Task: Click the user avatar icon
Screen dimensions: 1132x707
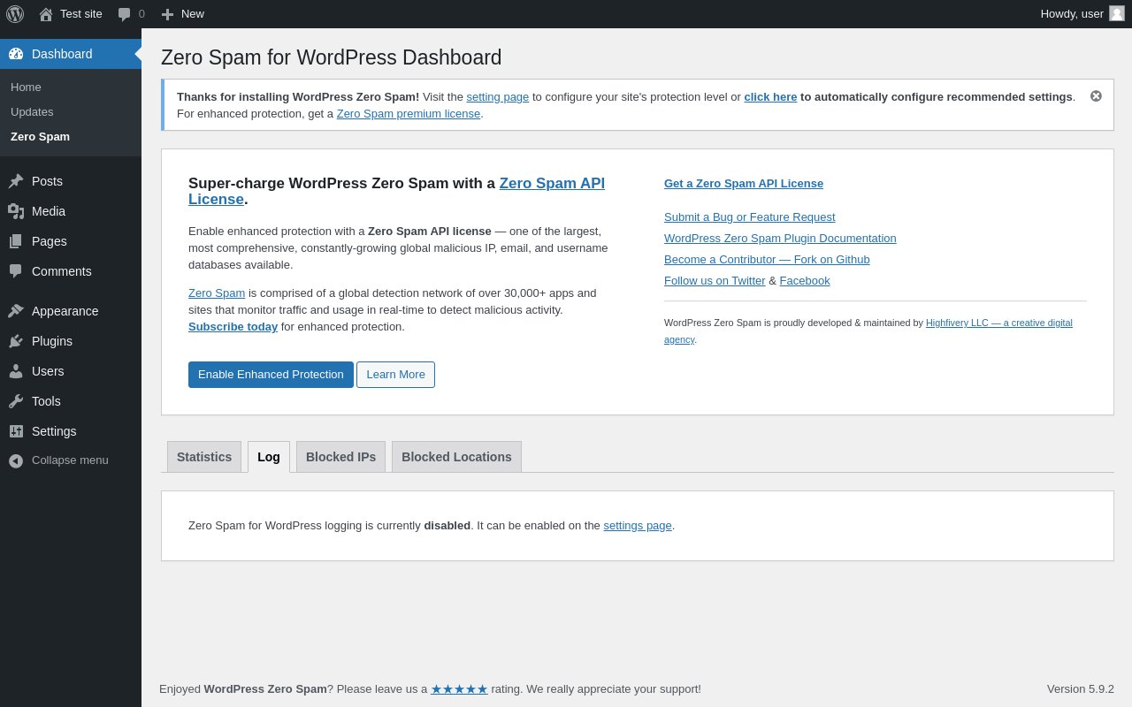Action: point(1117,13)
